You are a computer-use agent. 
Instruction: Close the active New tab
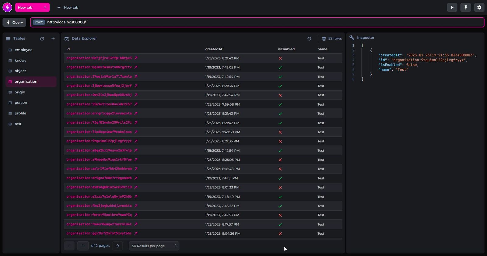[x=45, y=8]
